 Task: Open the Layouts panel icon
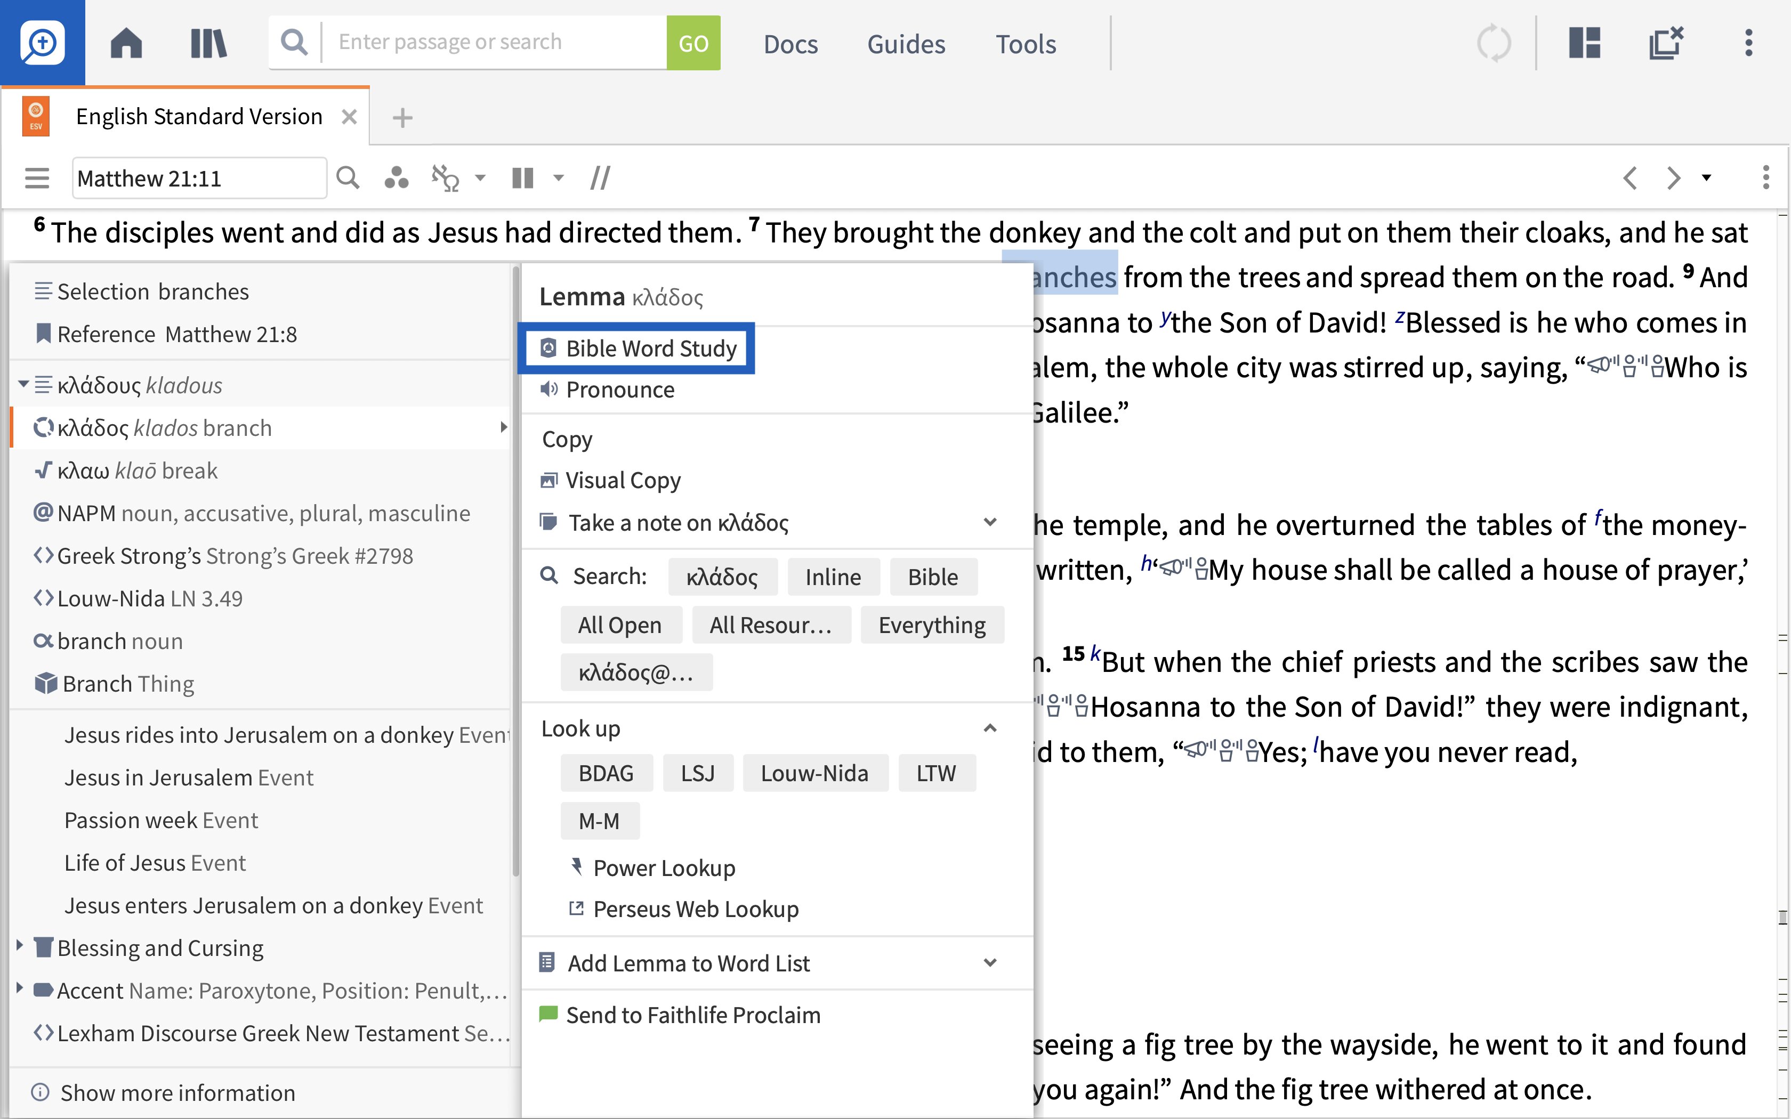(1585, 43)
